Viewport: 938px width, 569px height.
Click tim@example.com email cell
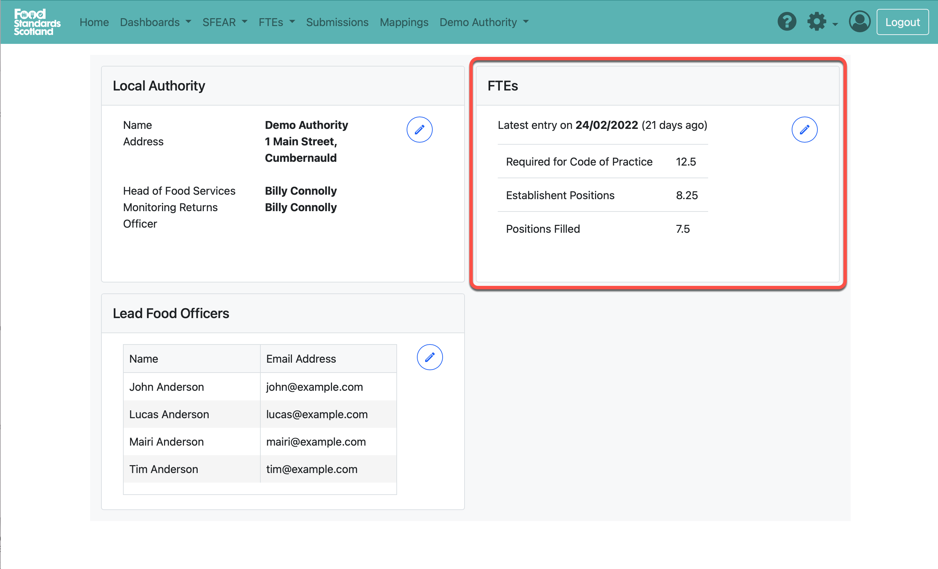pos(328,469)
